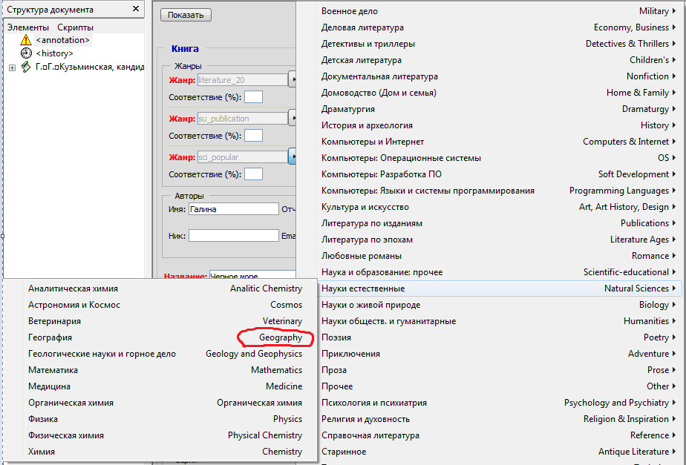Click the warning icon beside annotation
Screen dimensions: 686x465
[26, 40]
